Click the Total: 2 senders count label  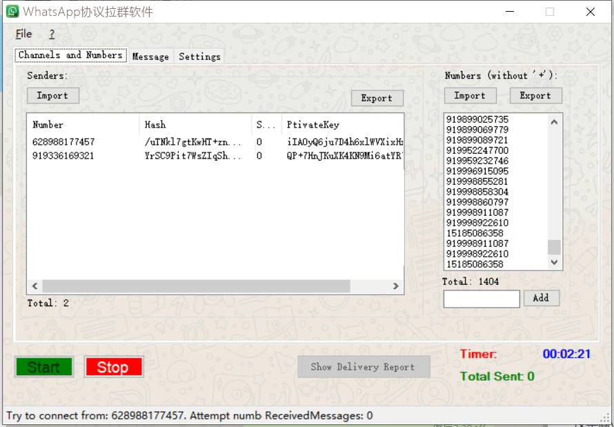click(48, 303)
